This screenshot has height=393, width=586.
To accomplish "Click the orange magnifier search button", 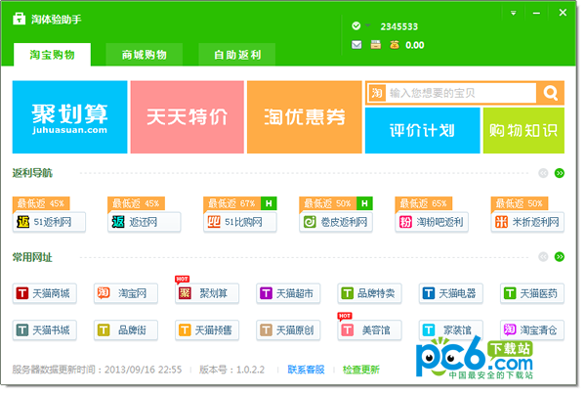I will (x=550, y=93).
